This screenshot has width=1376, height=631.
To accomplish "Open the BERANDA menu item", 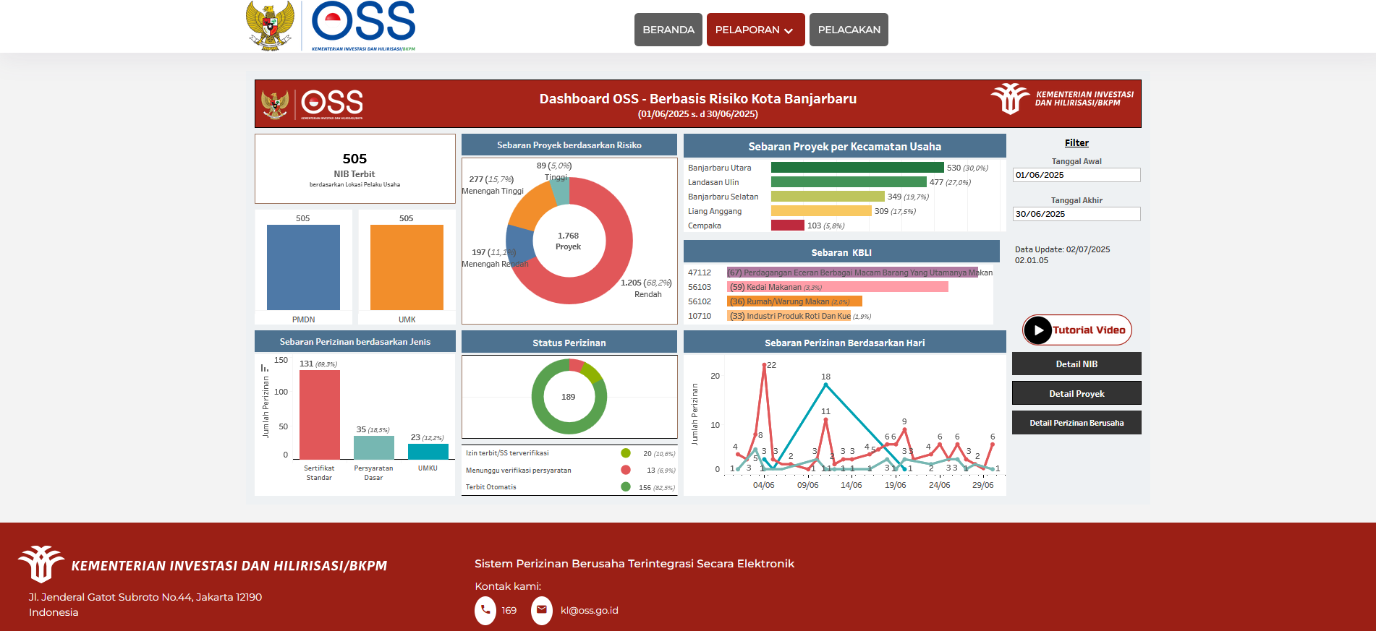I will [x=668, y=30].
